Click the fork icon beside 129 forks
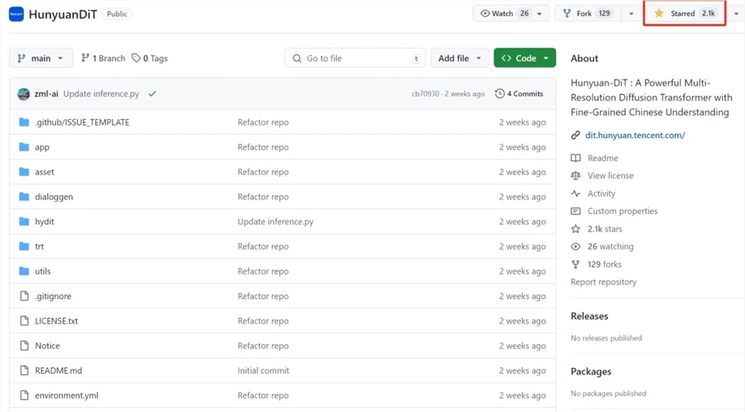 pos(575,264)
